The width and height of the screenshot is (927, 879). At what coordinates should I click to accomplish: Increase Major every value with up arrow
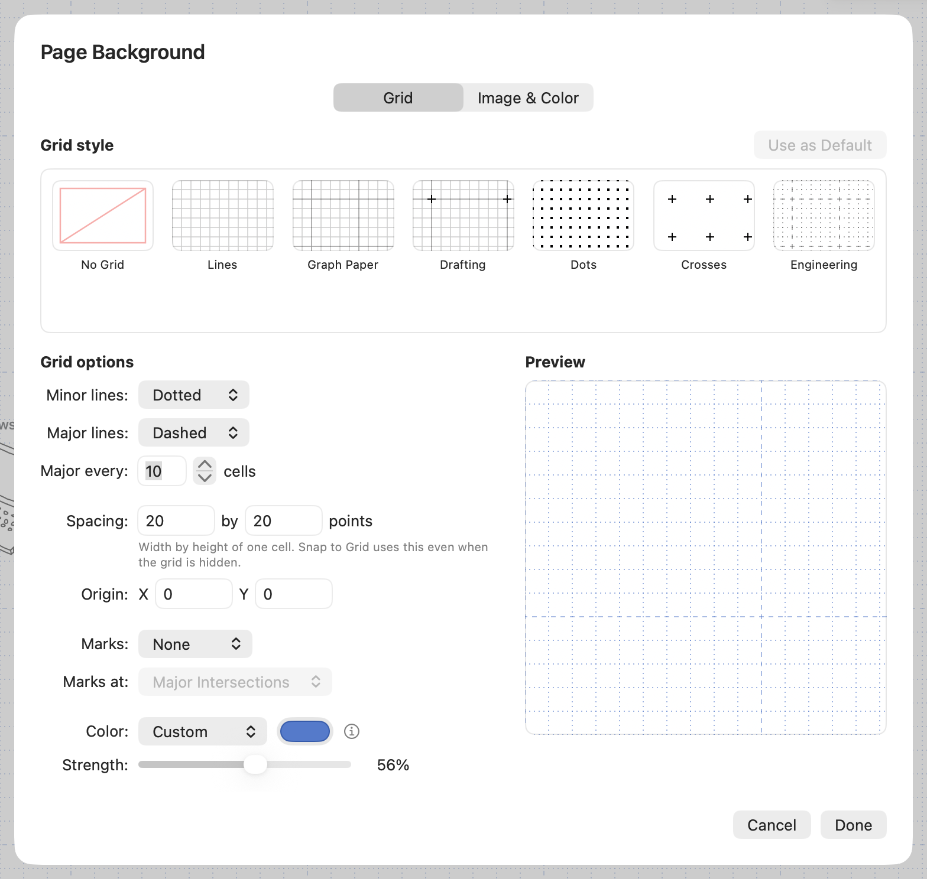tap(205, 464)
